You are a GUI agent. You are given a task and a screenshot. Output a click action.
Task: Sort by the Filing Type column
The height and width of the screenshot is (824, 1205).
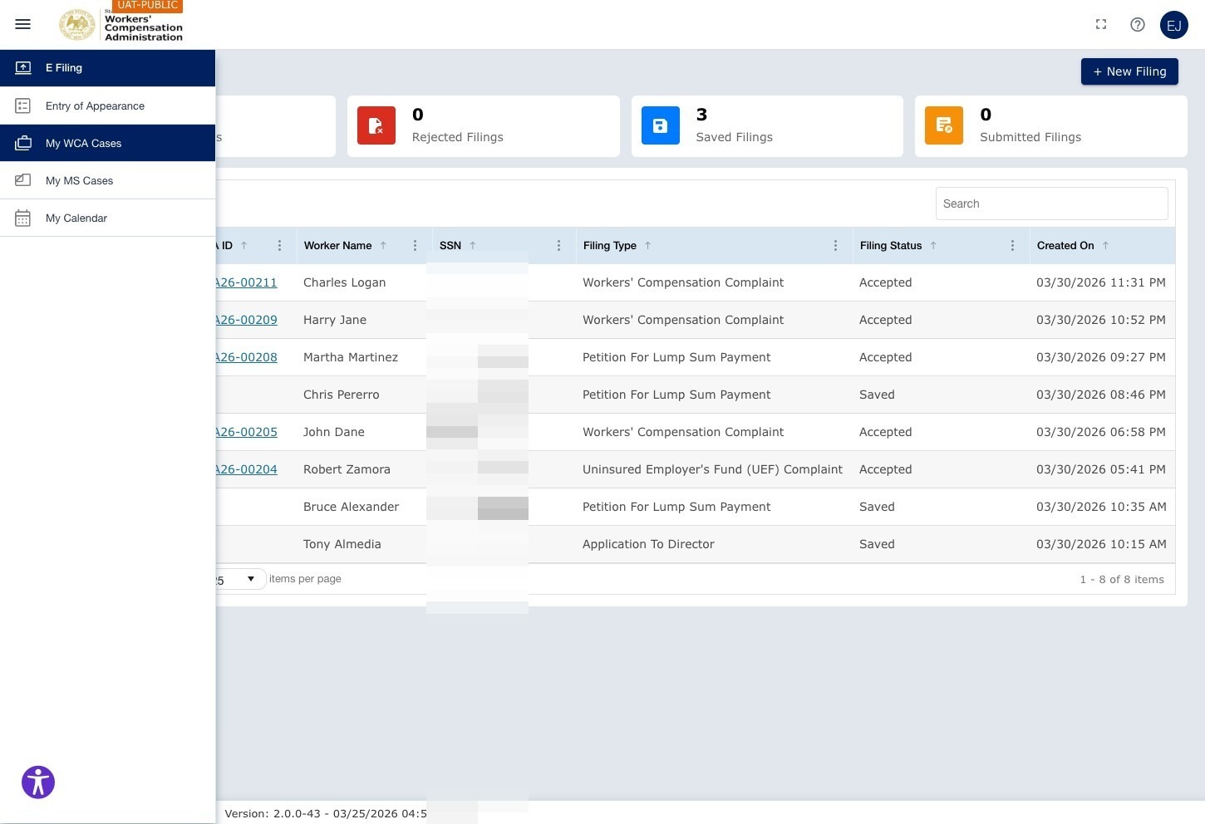(610, 246)
